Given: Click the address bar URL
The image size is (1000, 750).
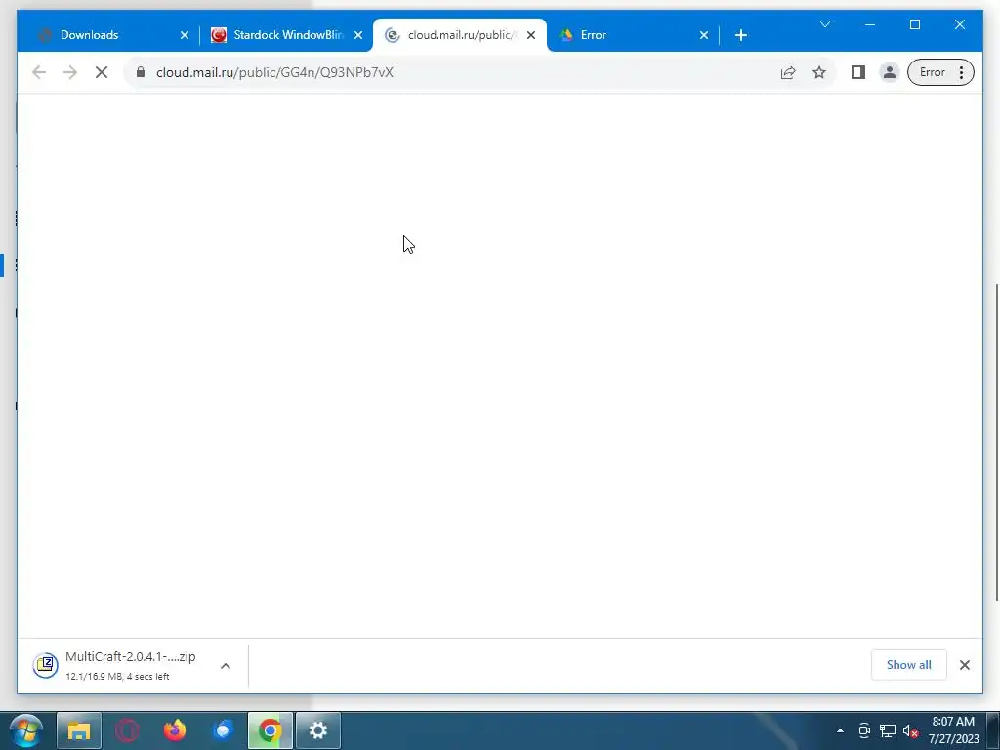Looking at the screenshot, I should click(274, 72).
